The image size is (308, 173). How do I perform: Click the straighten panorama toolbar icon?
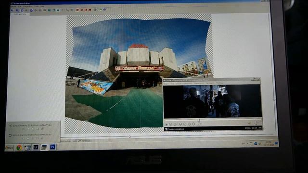coord(40,10)
